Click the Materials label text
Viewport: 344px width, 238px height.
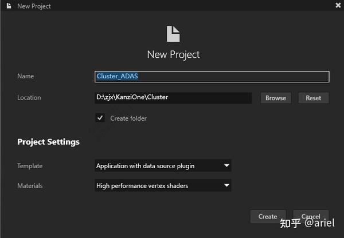point(30,185)
